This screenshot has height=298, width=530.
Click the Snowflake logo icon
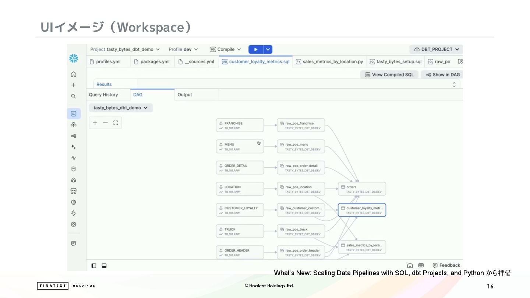74,58
